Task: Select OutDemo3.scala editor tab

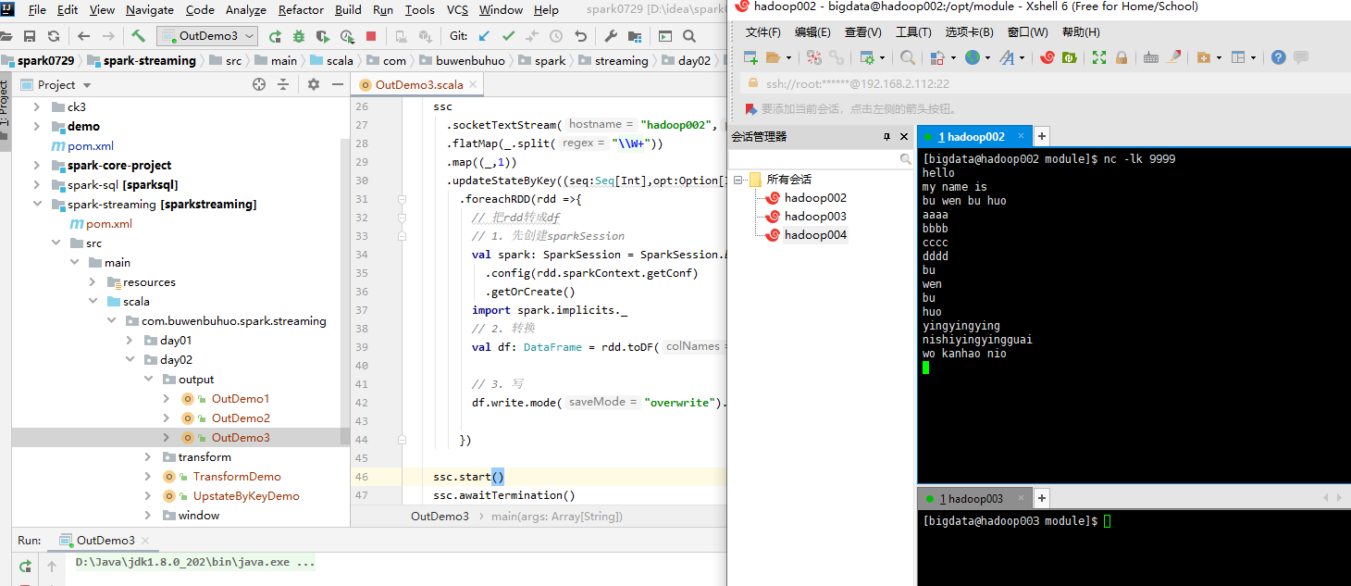Action: [x=419, y=84]
